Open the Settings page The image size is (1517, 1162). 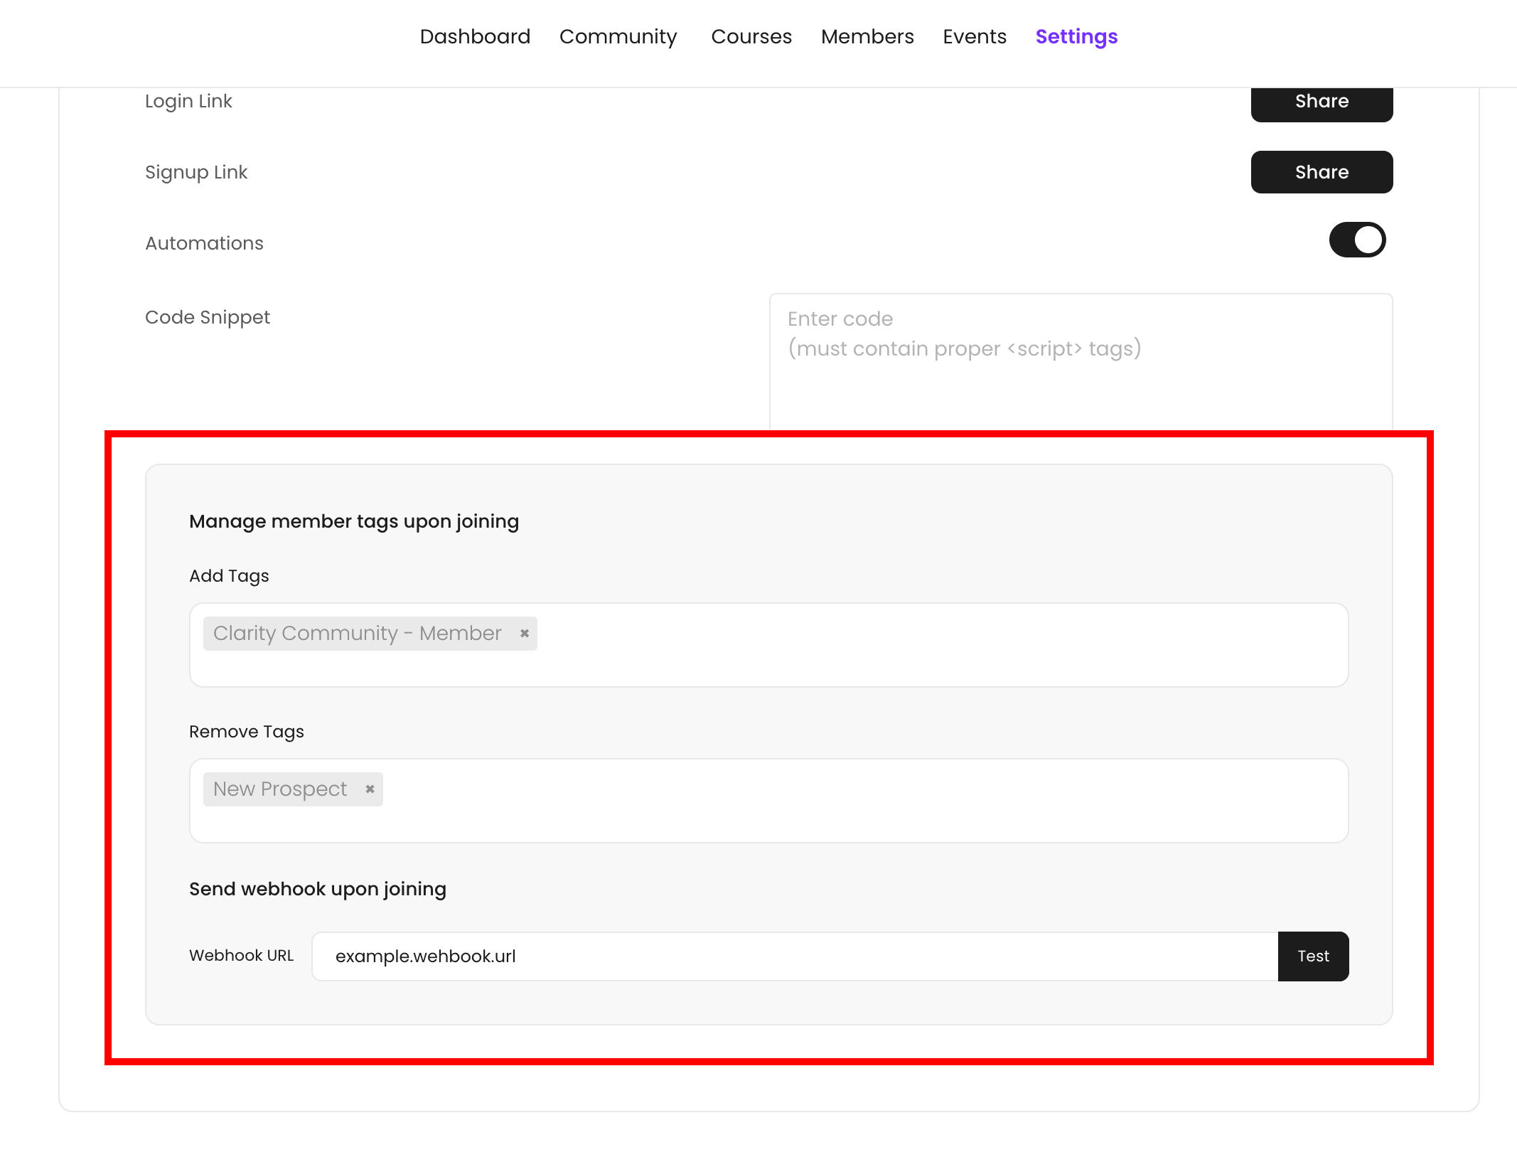pos(1076,36)
